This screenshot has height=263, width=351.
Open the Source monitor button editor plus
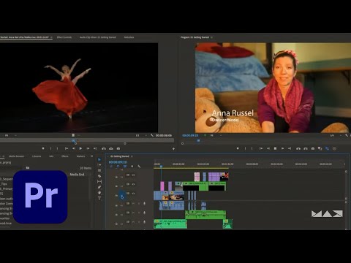click(173, 148)
